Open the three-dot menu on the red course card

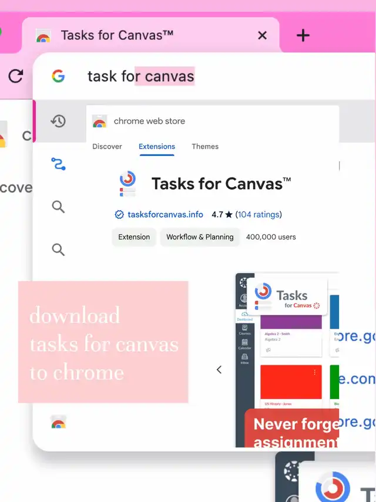315,372
